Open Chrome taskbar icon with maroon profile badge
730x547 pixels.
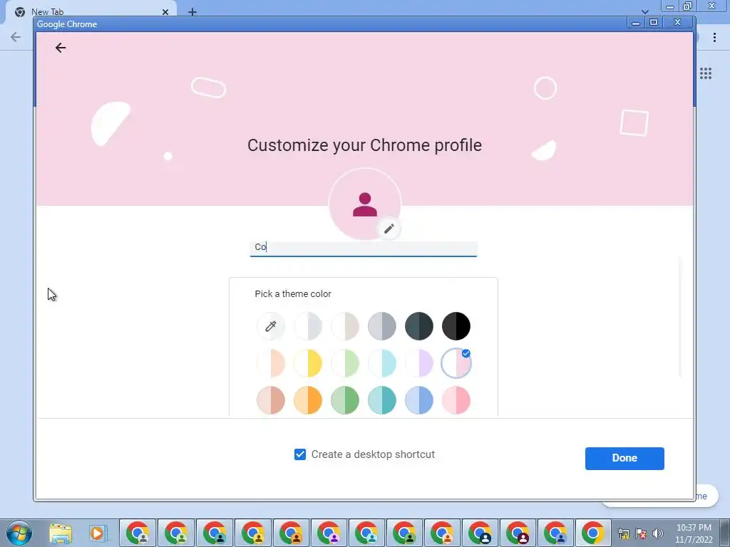tap(518, 533)
